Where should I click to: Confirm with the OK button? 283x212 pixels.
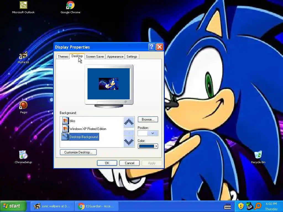[x=107, y=163]
